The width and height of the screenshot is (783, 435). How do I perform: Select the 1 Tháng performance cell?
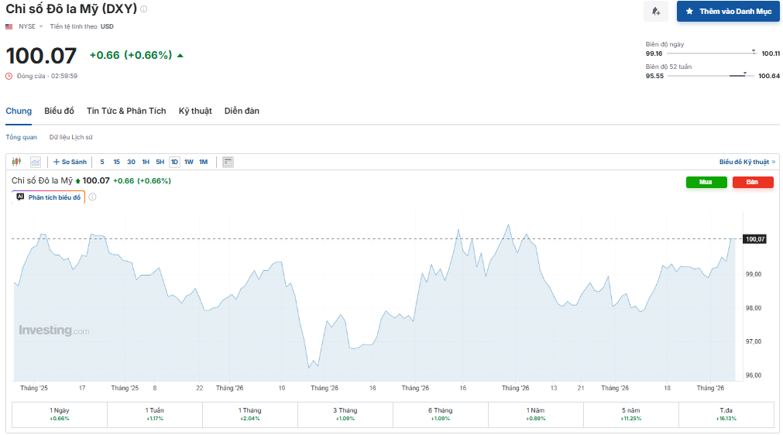point(249,415)
